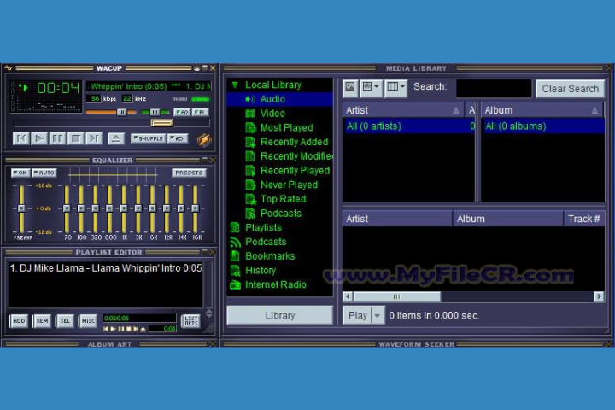Turn the equalizer ON toggle
The image size is (615, 410).
pyautogui.click(x=20, y=173)
